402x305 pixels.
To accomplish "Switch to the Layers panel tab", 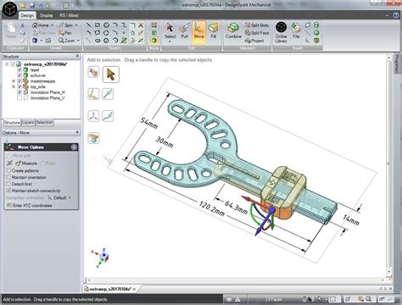I will tap(28, 123).
